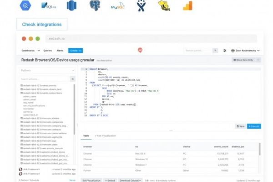Click the Search queries field
The width and height of the screenshot is (273, 182).
198,51
